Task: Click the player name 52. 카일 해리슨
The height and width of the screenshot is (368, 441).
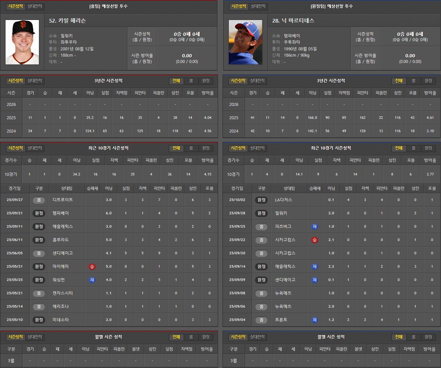Action: pos(67,21)
